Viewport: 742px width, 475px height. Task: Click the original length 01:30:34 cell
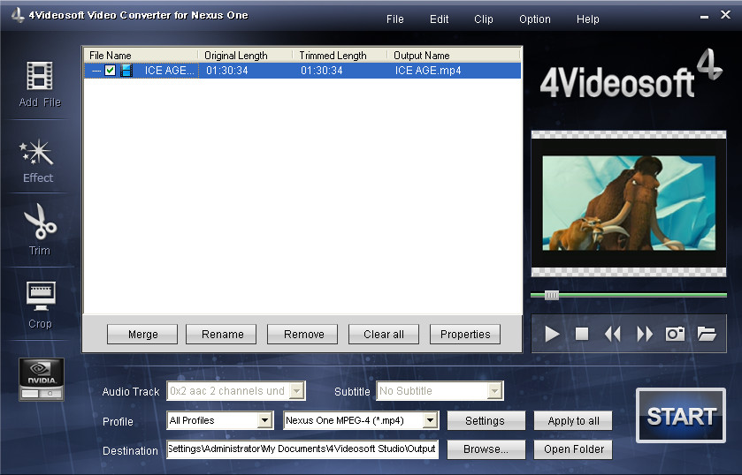pyautogui.click(x=226, y=71)
